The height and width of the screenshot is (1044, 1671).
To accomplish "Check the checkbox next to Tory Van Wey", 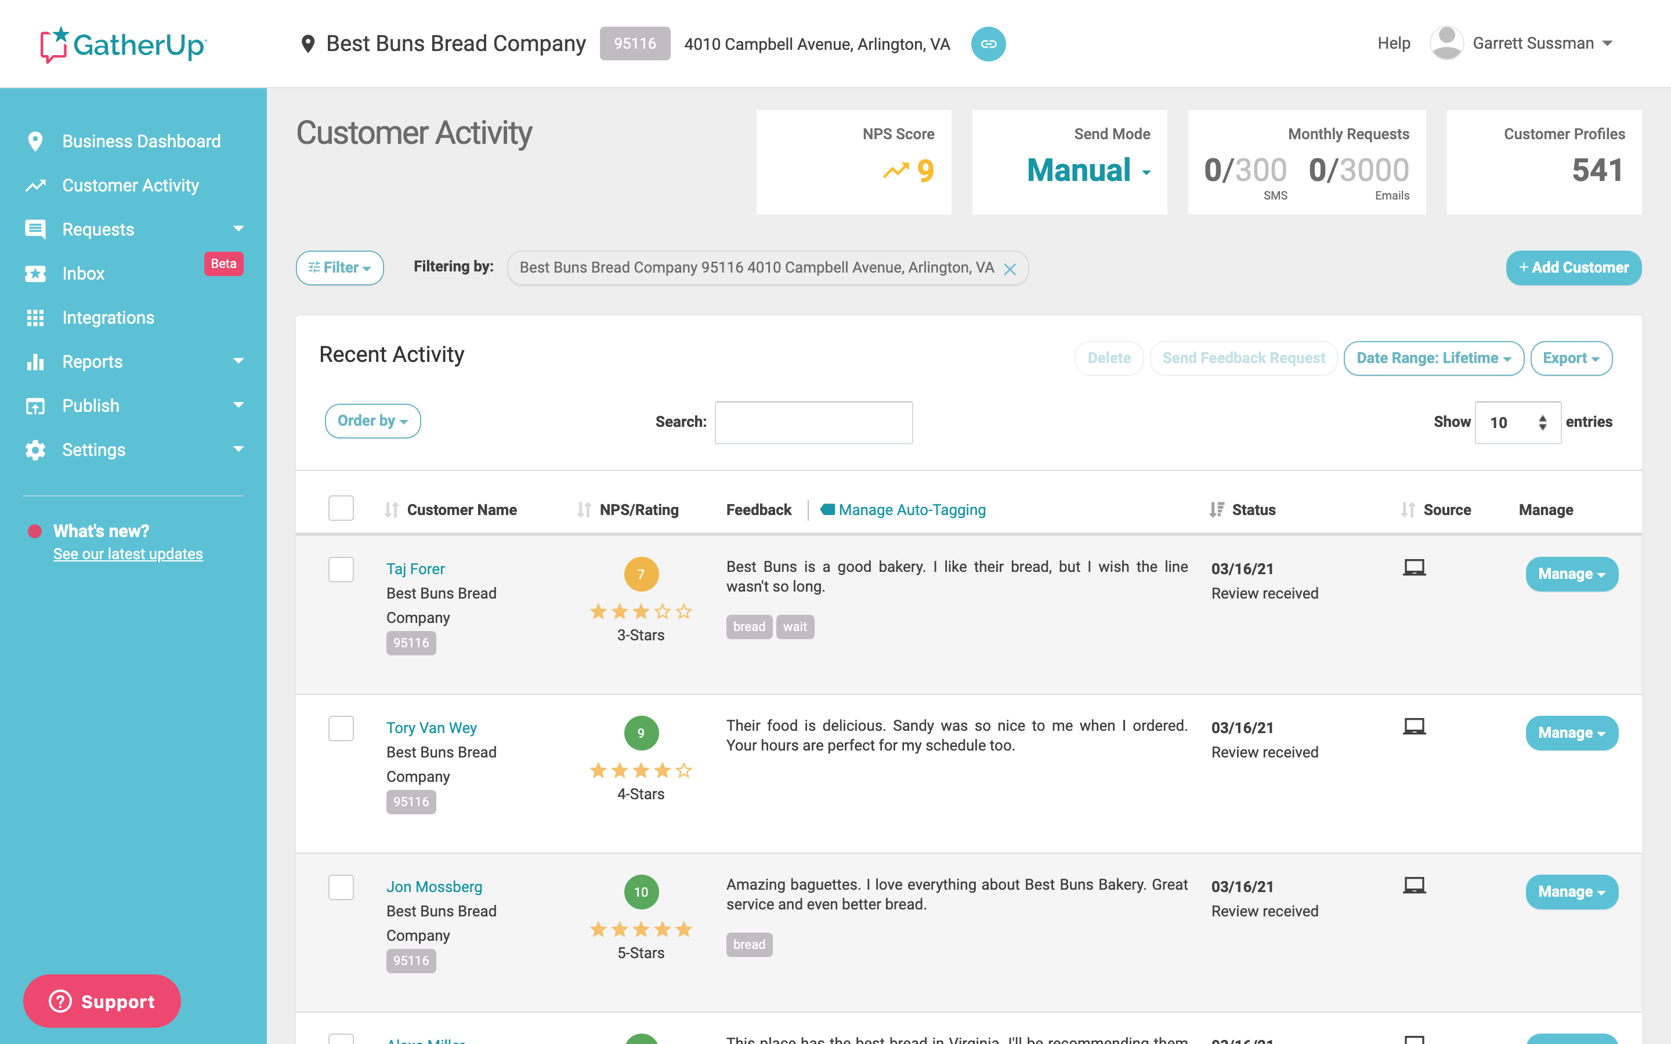I will (x=341, y=728).
